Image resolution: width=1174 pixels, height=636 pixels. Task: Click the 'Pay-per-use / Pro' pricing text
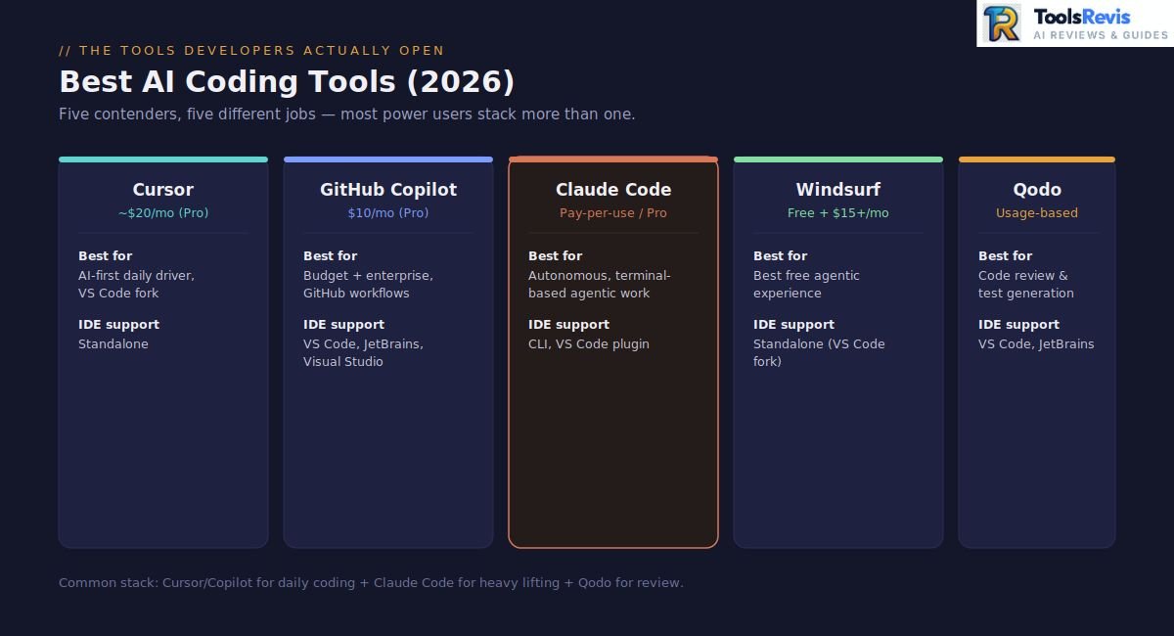click(613, 212)
